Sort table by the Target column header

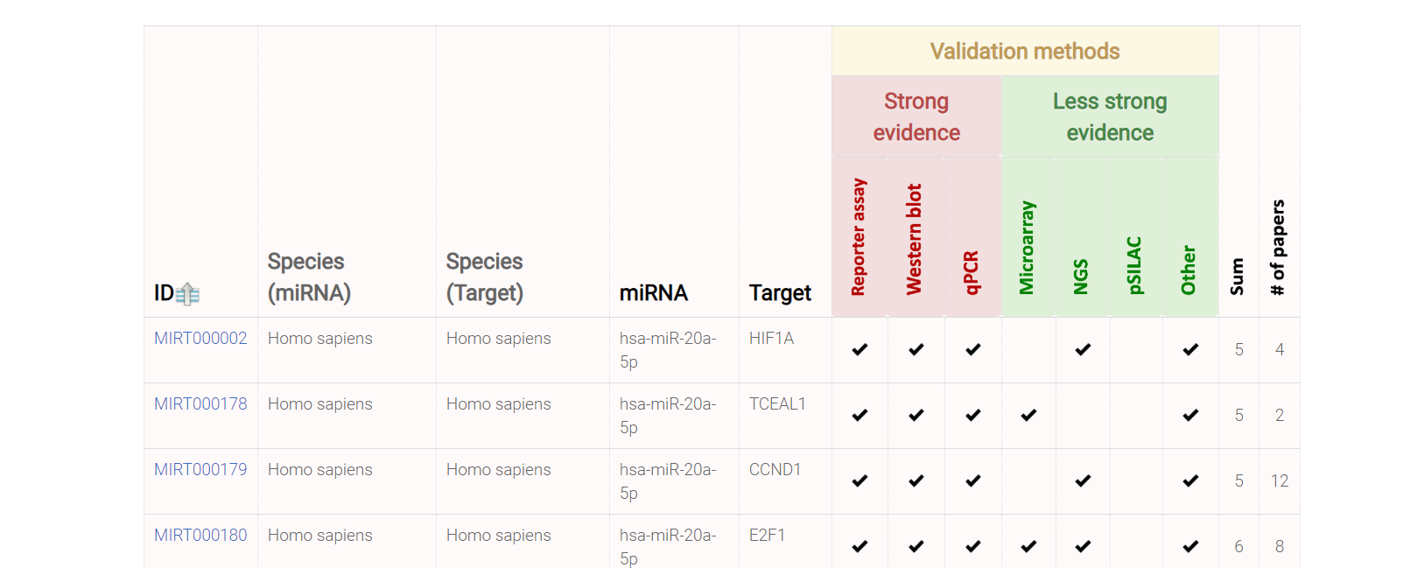point(780,292)
